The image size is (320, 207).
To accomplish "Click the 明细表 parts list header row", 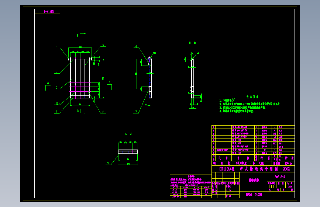I will [x=242, y=163].
